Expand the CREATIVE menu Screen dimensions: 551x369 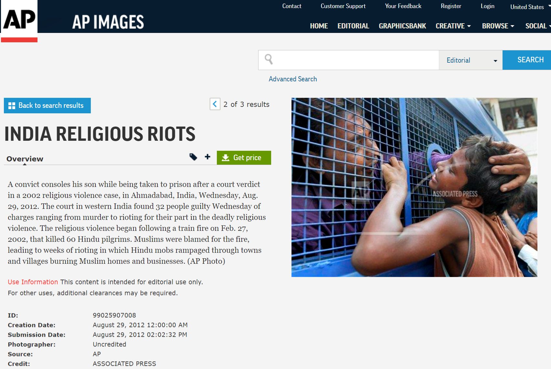point(453,26)
